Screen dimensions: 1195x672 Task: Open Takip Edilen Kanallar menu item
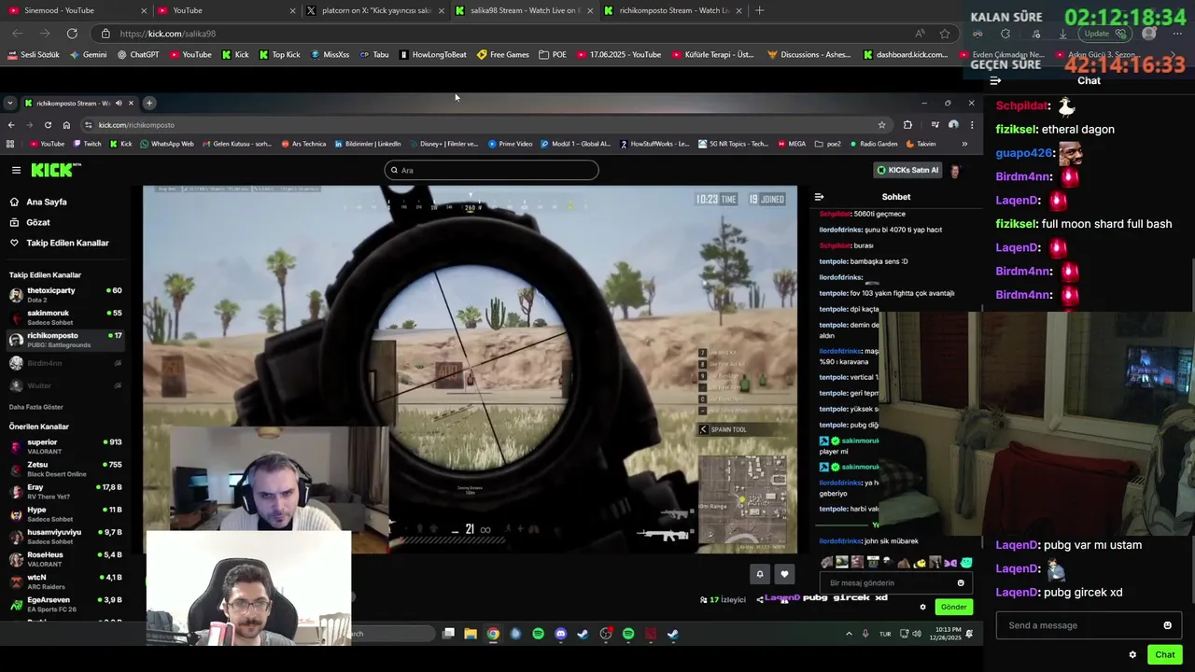(x=67, y=243)
